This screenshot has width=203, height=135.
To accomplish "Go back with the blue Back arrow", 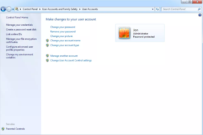I will (x=3, y=9).
